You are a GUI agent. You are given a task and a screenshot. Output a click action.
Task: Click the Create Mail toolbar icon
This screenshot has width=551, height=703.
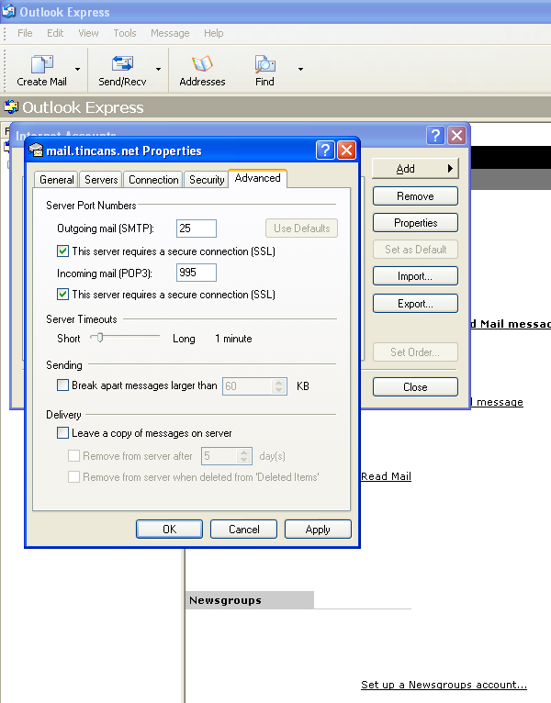tap(41, 64)
